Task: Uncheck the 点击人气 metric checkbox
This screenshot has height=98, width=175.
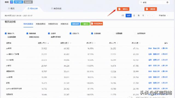Action: (x=71, y=33)
